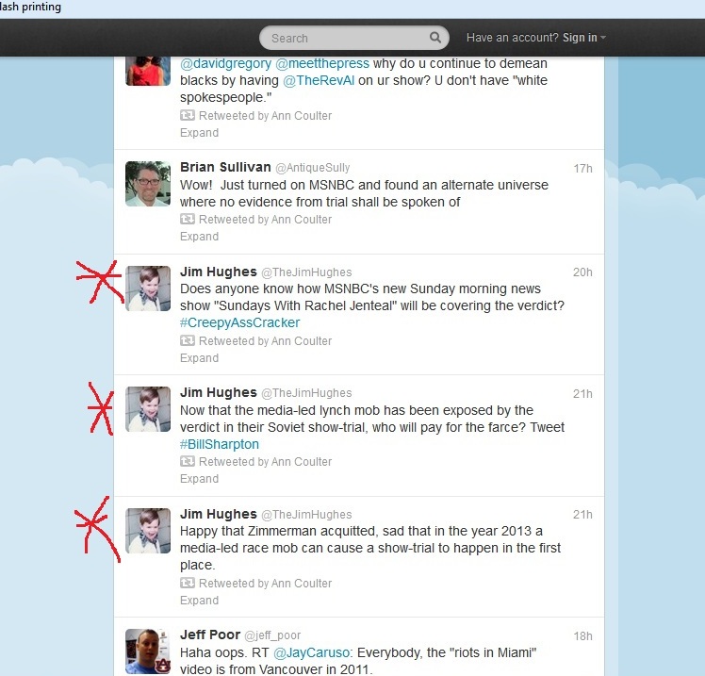Open Brian Sullivan's profile photo
The image size is (705, 676).
[148, 184]
